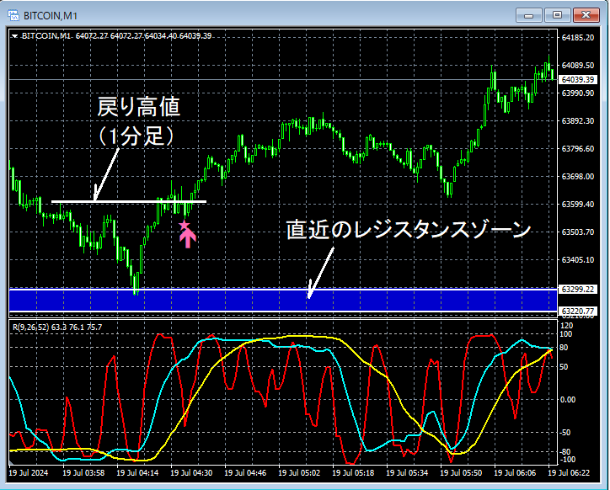Click price scale value 63990.90

pos(578,93)
